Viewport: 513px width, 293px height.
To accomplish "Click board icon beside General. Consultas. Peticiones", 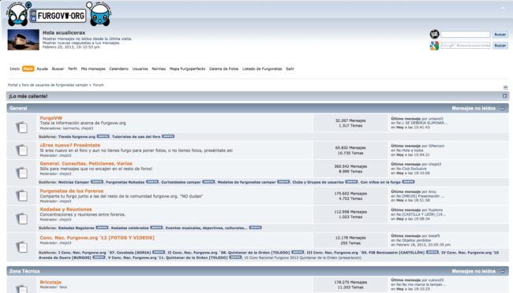I will (22, 172).
